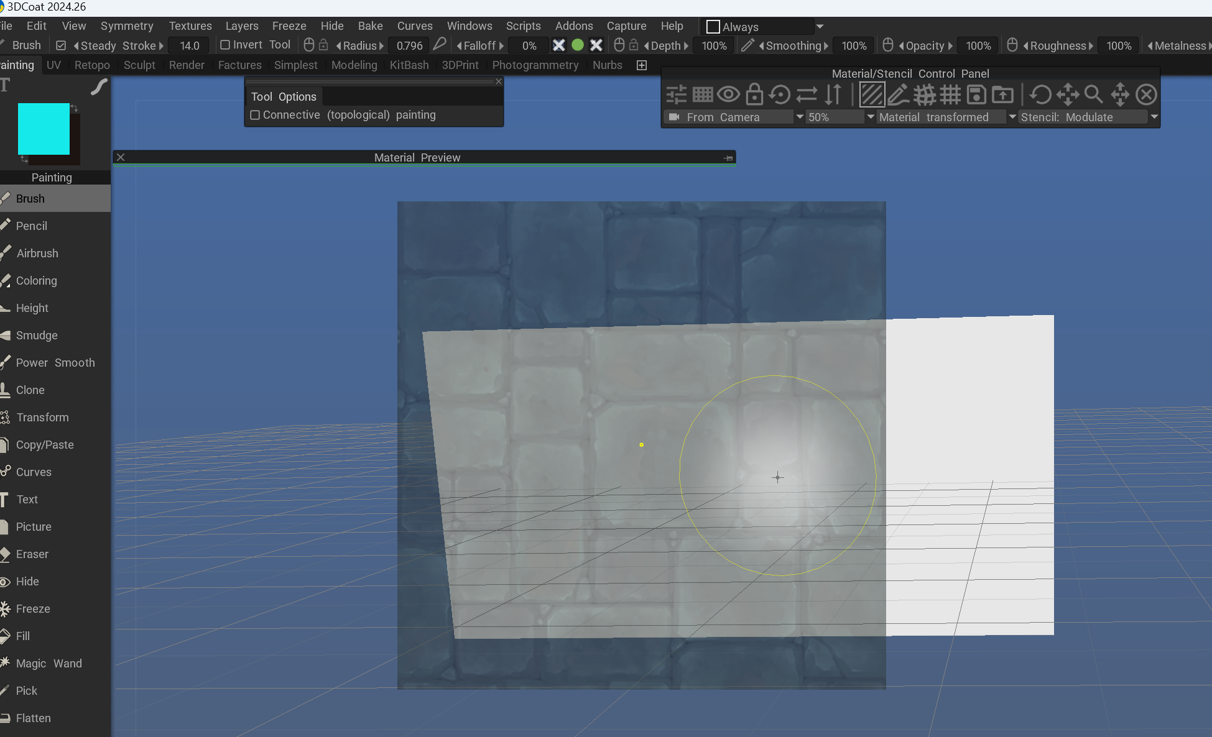1212x737 pixels.
Task: Switch to the Sculpt workspace tab
Action: [x=139, y=65]
